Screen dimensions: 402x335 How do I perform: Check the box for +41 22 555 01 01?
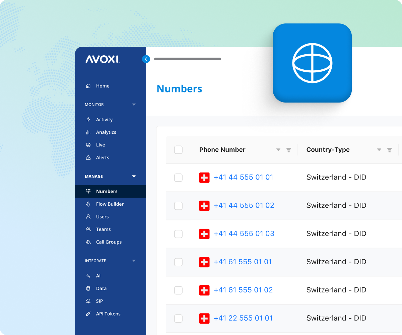pyautogui.click(x=178, y=318)
